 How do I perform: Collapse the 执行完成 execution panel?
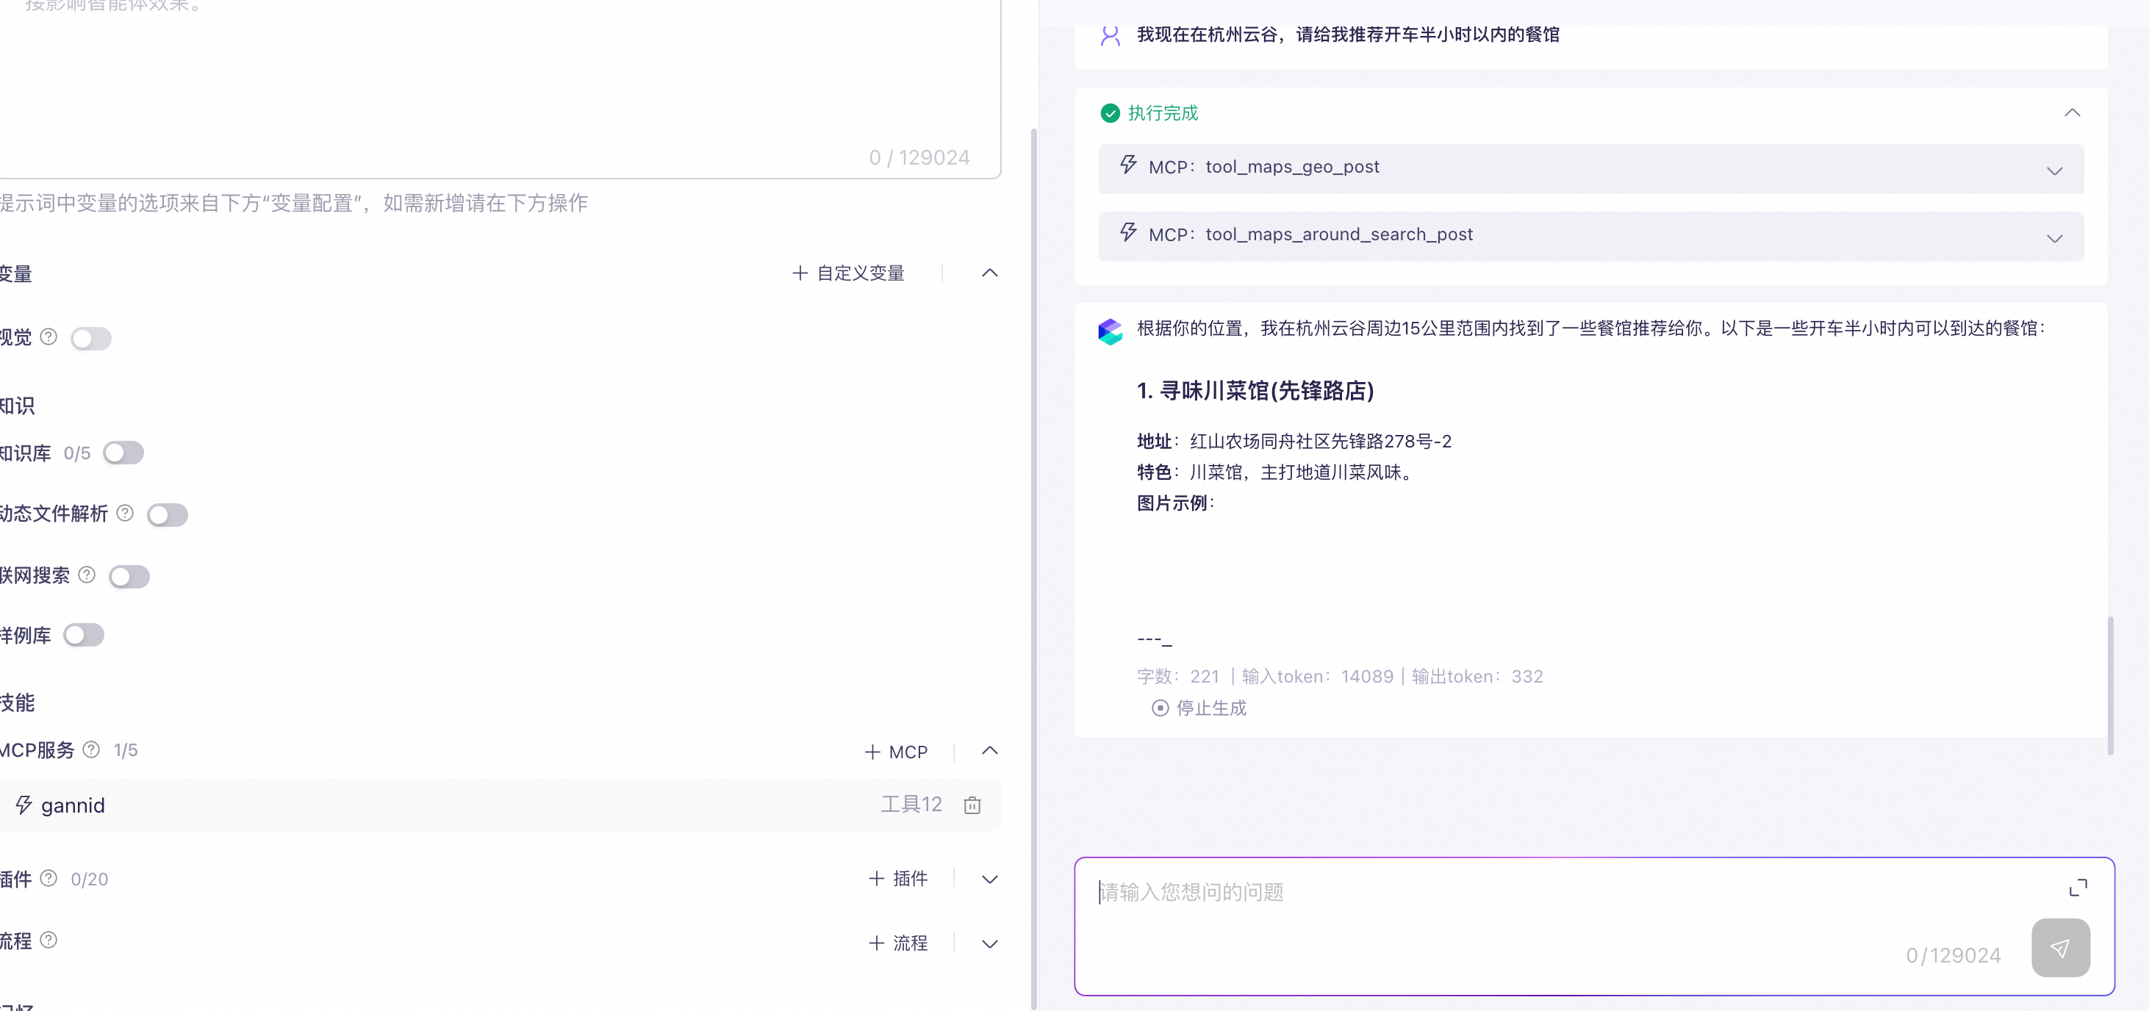point(2071,112)
